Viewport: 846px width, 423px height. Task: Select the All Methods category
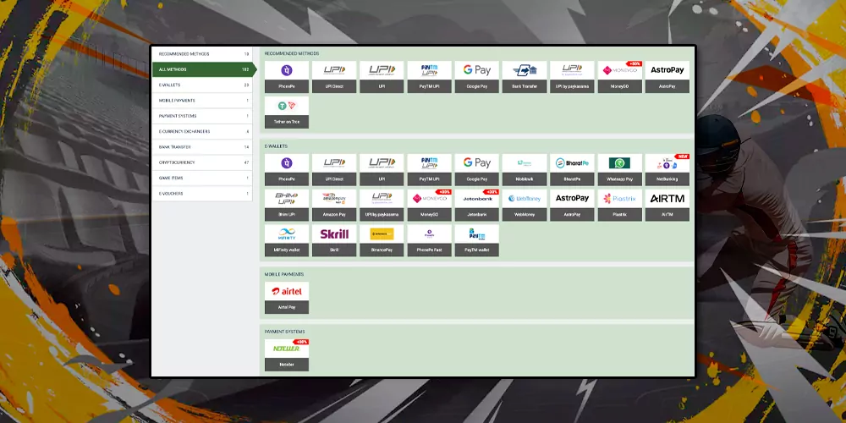click(204, 69)
